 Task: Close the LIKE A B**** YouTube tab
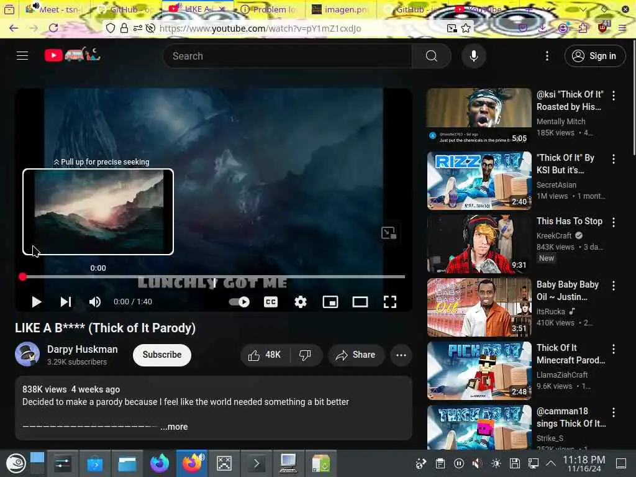pos(222,9)
